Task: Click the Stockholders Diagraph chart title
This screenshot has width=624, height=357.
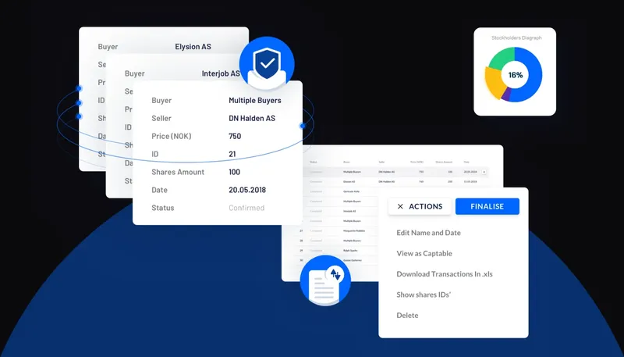Action: [x=516, y=37]
